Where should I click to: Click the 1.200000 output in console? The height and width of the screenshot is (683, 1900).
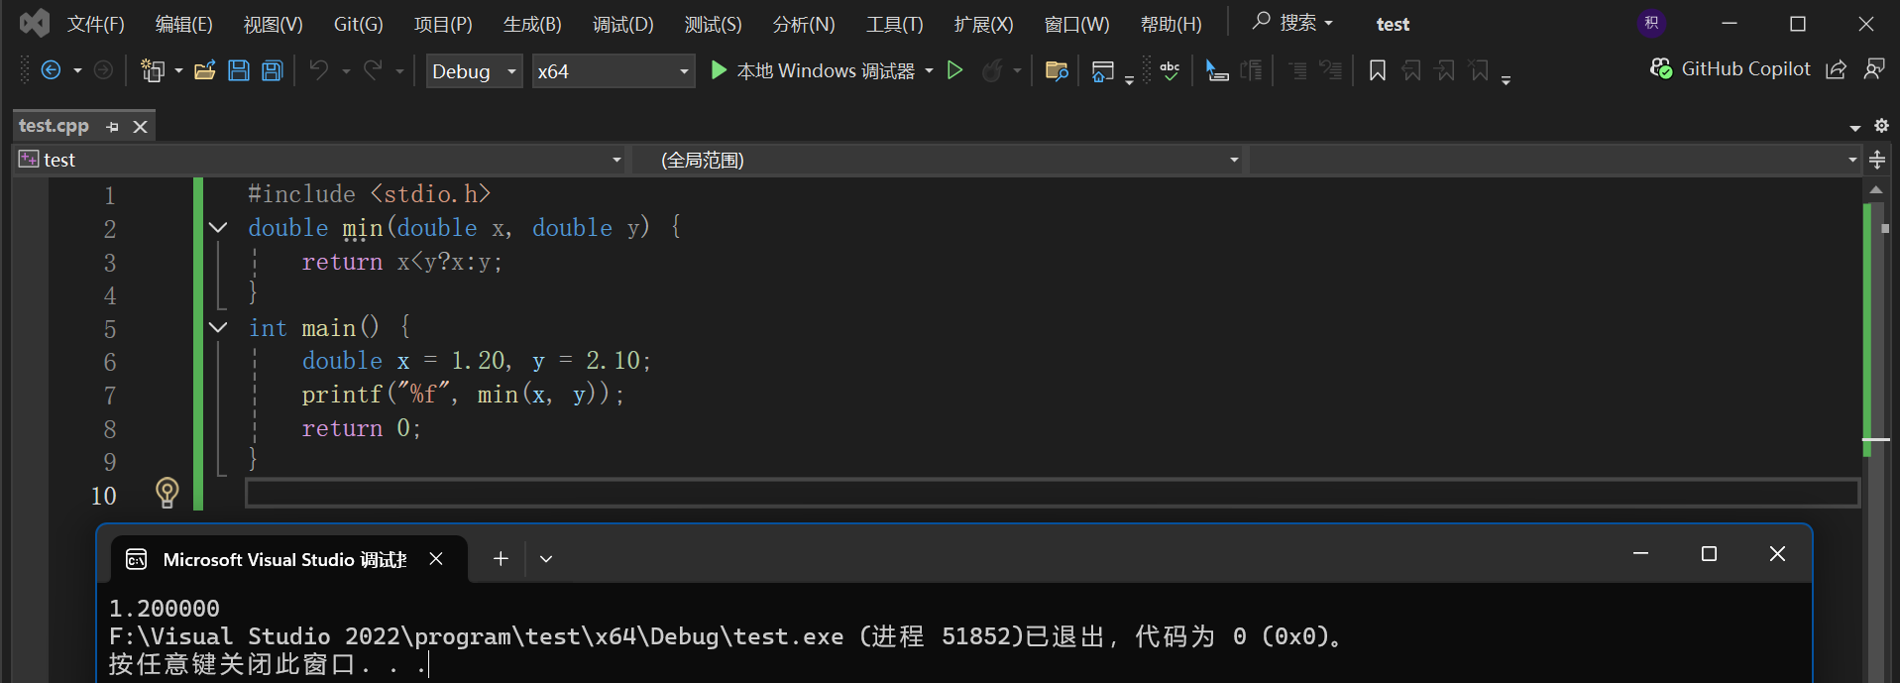point(165,609)
